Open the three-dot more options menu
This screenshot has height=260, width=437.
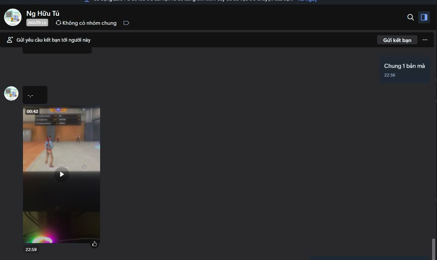pyautogui.click(x=425, y=40)
